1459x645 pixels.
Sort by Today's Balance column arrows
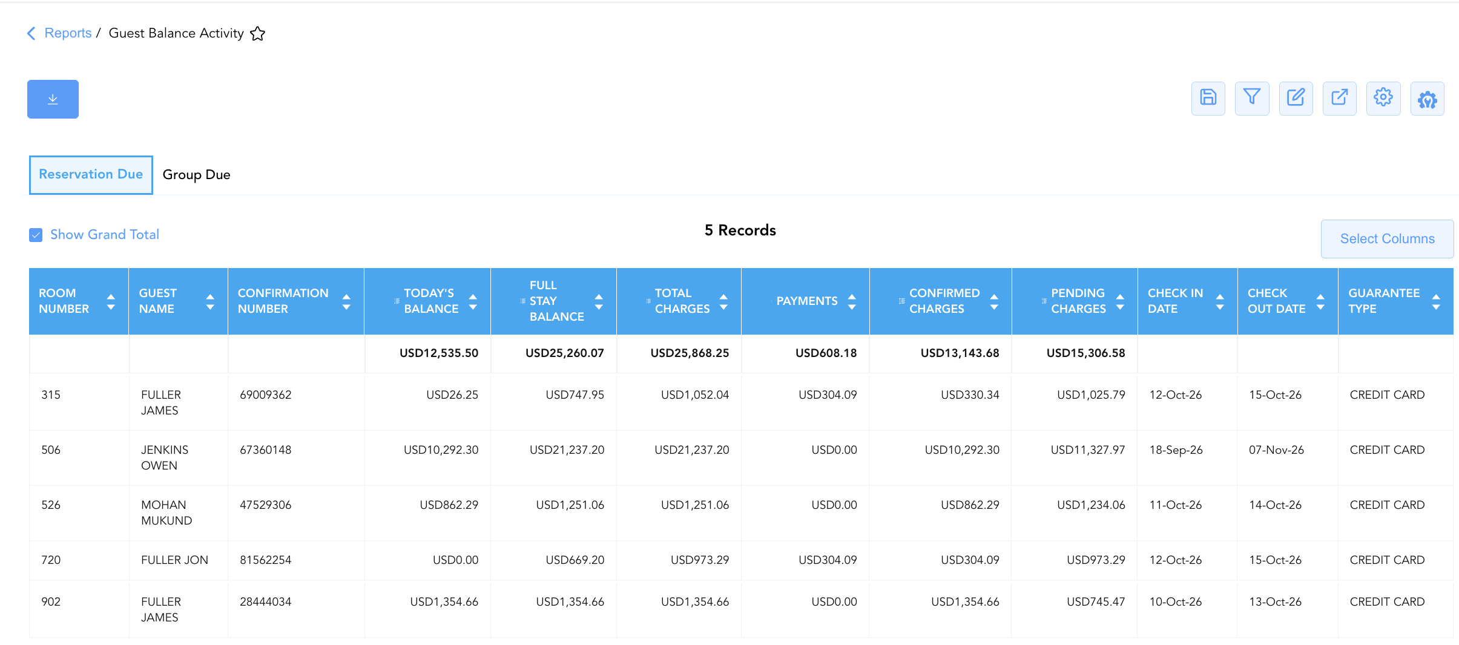tap(473, 301)
